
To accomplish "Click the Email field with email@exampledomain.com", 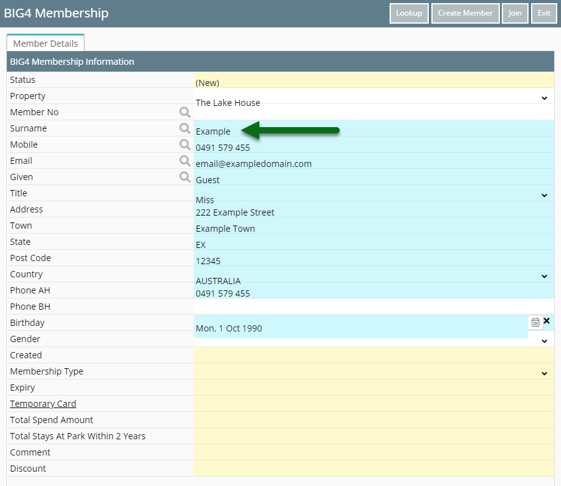I will coord(374,161).
